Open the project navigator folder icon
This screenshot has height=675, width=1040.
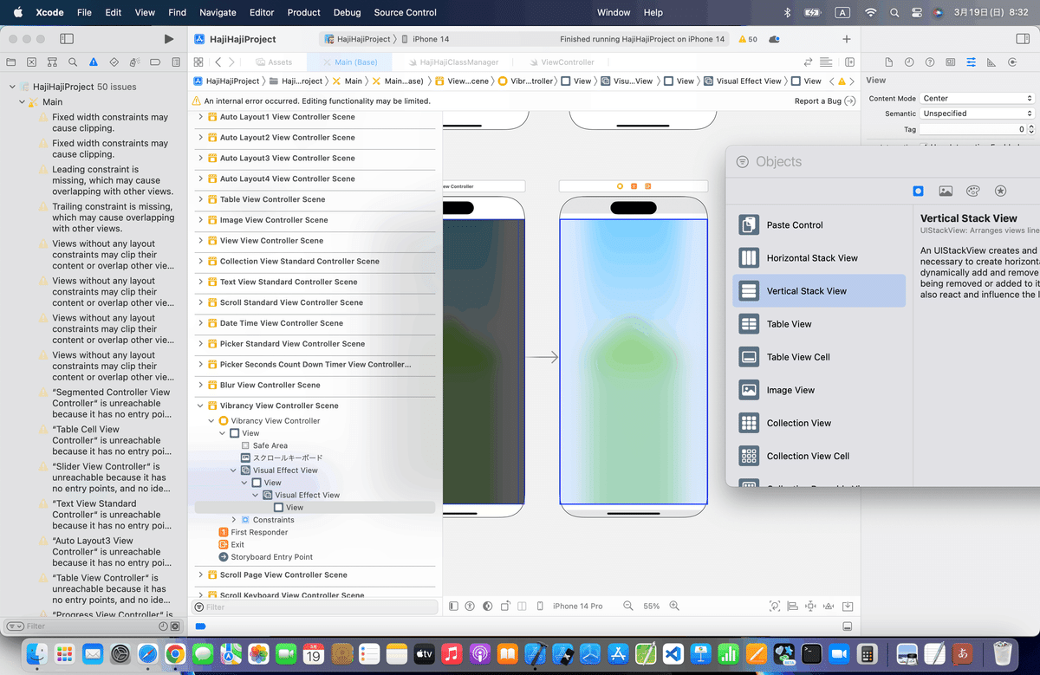coord(11,62)
